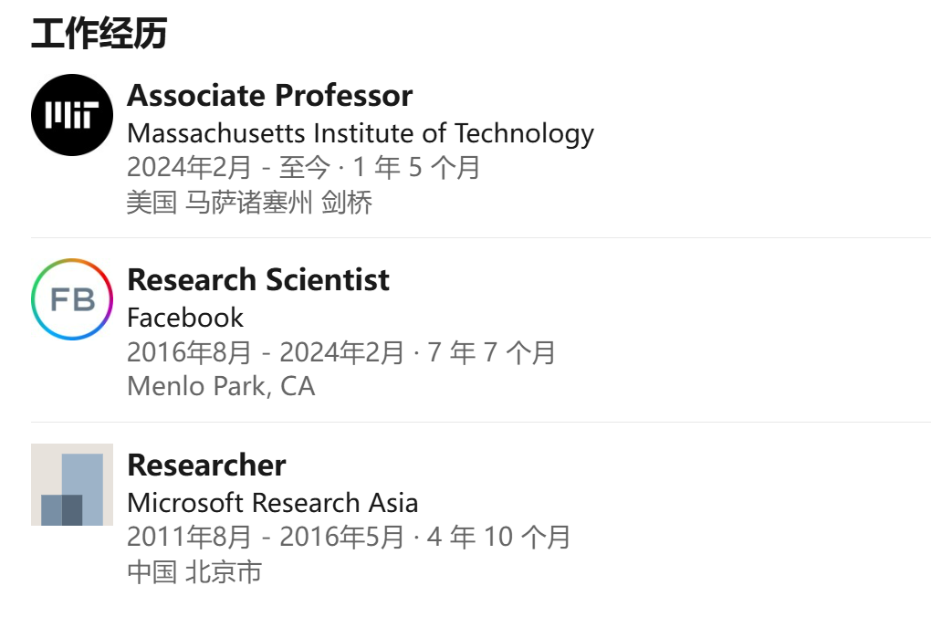Image resolution: width=931 pixels, height=617 pixels.
Task: Click the 2024年2月 start date under MIT
Action: [x=188, y=169]
